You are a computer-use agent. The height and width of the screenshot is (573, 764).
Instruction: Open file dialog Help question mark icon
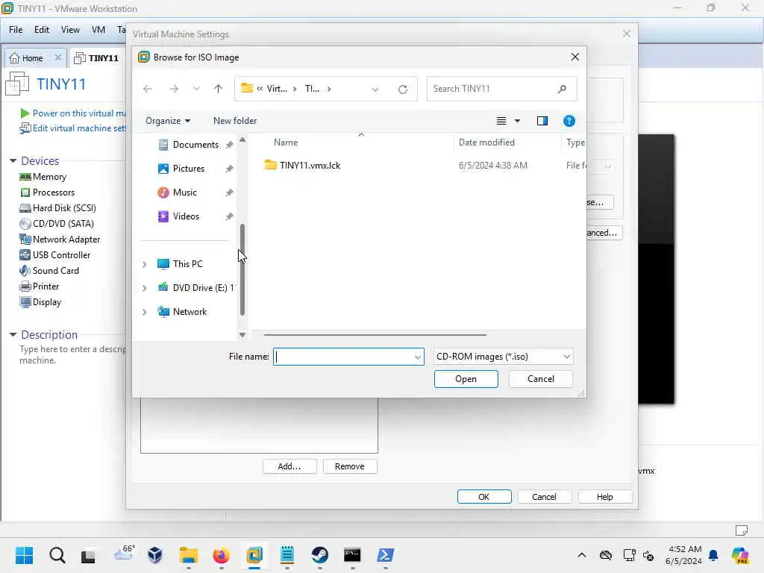[569, 121]
